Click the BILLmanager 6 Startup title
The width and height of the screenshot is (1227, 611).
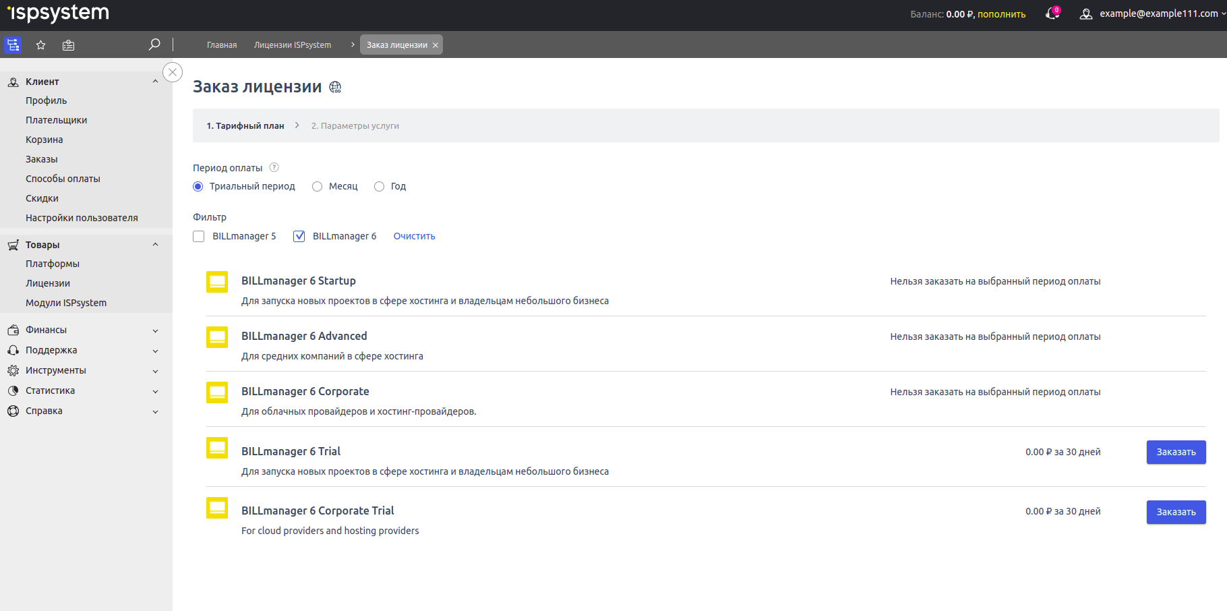coord(299,281)
